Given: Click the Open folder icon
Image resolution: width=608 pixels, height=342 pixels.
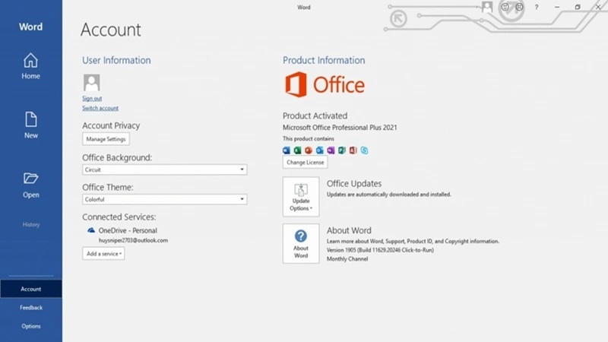Looking at the screenshot, I should pos(30,179).
